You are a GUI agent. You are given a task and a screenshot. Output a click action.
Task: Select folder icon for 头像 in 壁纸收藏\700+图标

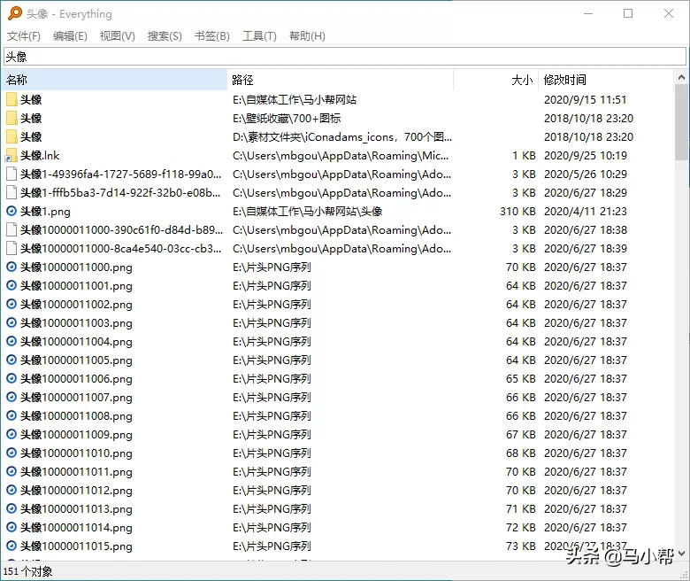11,118
